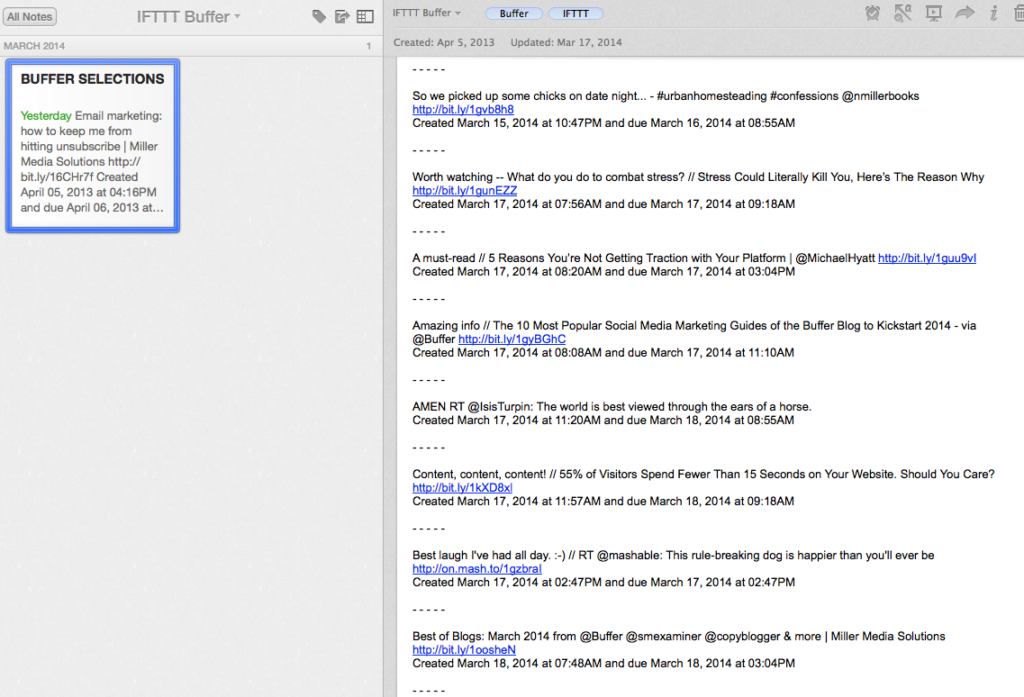The width and height of the screenshot is (1024, 697).
Task: Click the Buffer tag
Action: point(514,14)
